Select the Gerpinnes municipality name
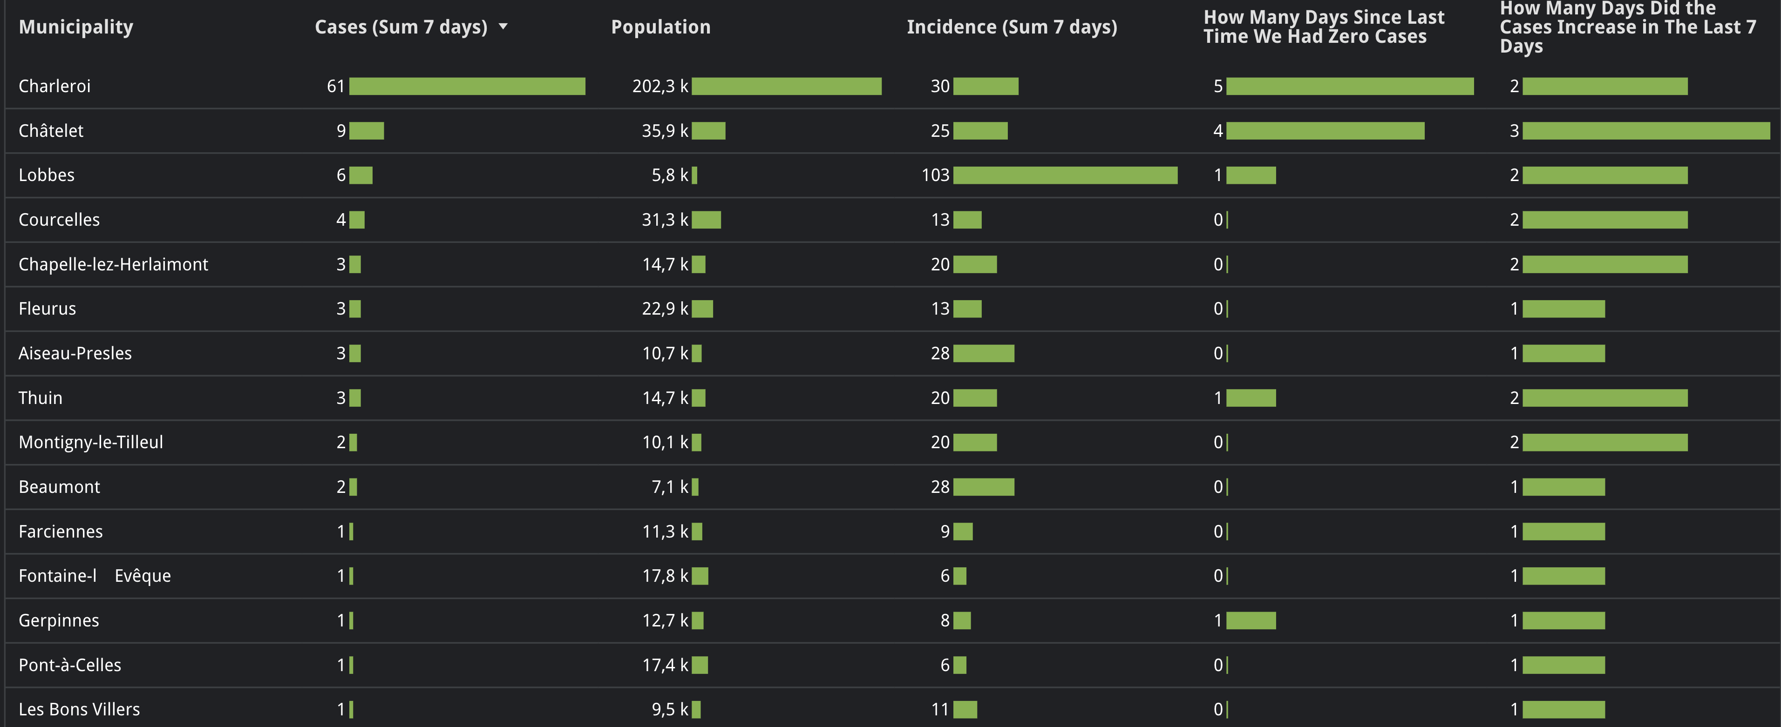 click(x=59, y=620)
